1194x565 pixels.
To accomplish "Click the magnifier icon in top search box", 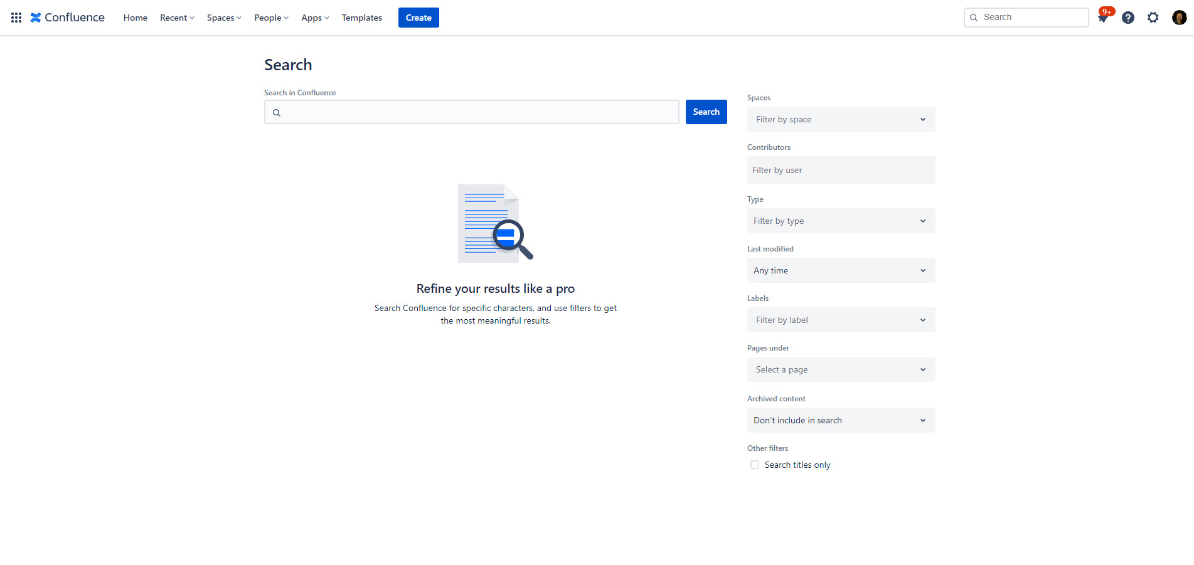I will coord(974,18).
